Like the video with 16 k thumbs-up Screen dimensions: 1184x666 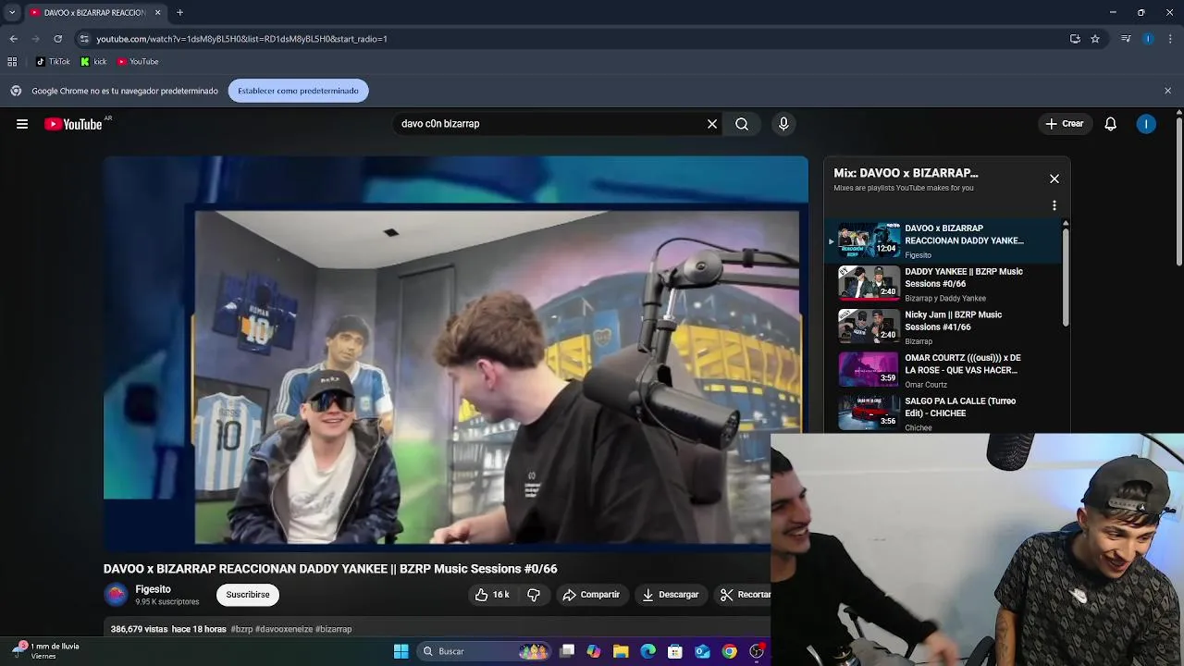click(492, 595)
